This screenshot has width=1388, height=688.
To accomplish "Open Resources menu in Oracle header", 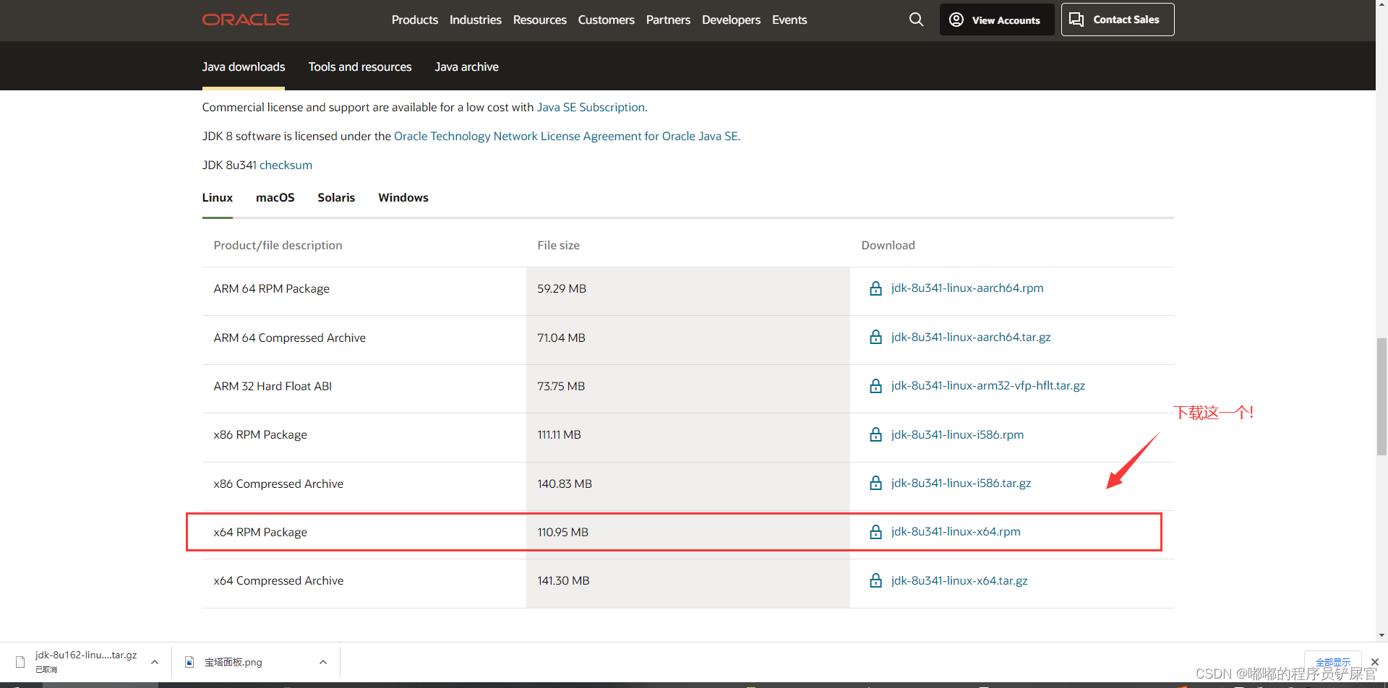I will pos(540,20).
